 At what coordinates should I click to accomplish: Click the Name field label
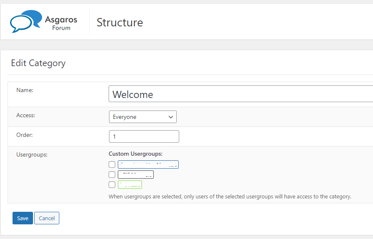click(25, 90)
